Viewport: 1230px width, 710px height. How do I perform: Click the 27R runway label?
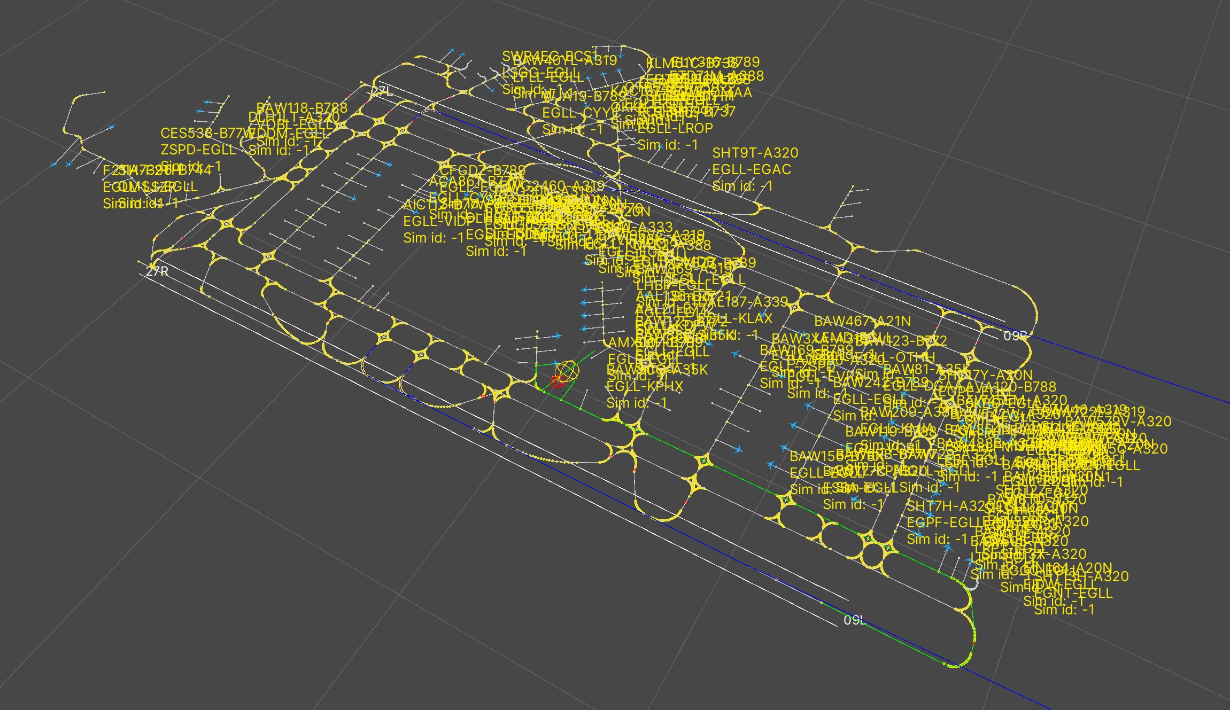coord(157,271)
